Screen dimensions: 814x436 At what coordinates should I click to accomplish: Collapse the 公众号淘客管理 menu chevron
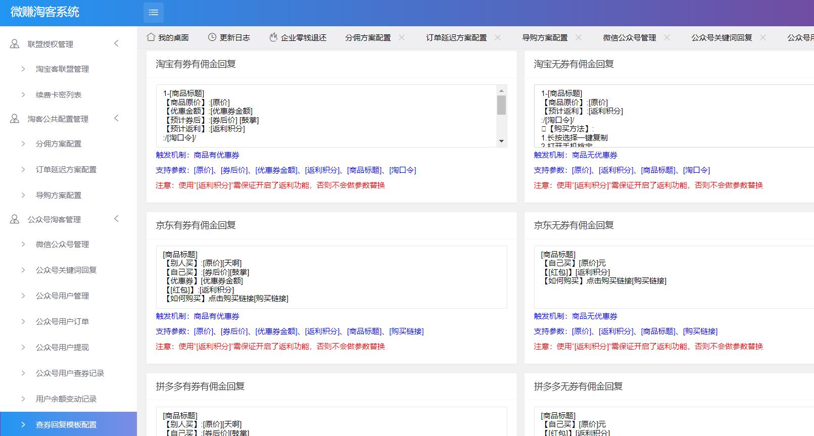pyautogui.click(x=117, y=219)
